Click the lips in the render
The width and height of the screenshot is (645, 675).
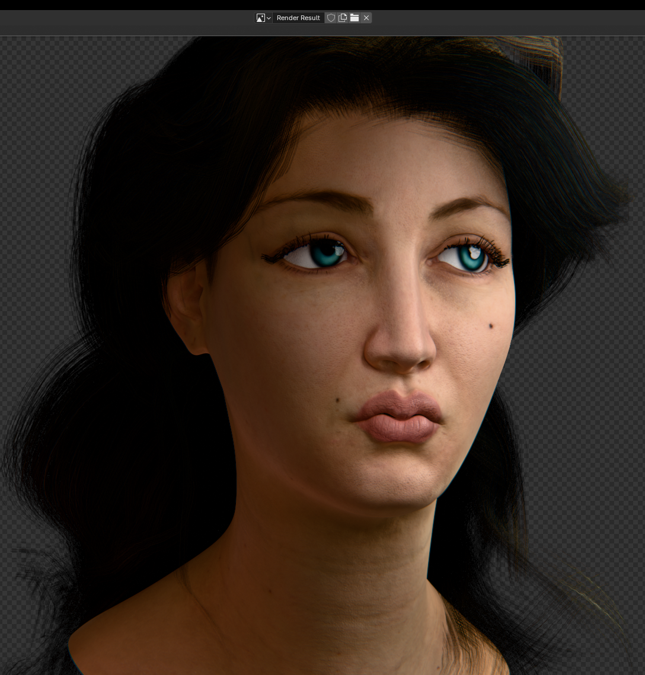(398, 417)
